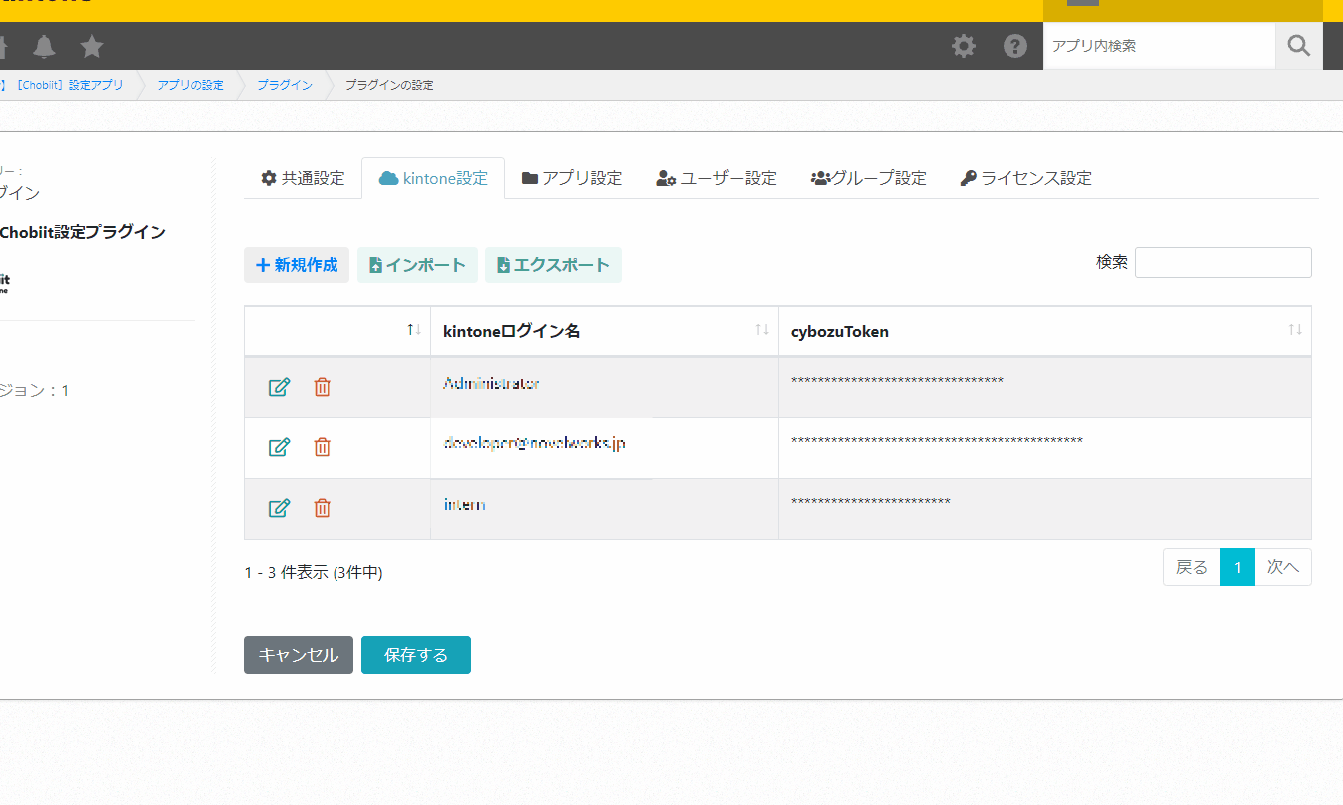Focus the 検索 table filter field
The width and height of the screenshot is (1343, 805).
point(1223,262)
